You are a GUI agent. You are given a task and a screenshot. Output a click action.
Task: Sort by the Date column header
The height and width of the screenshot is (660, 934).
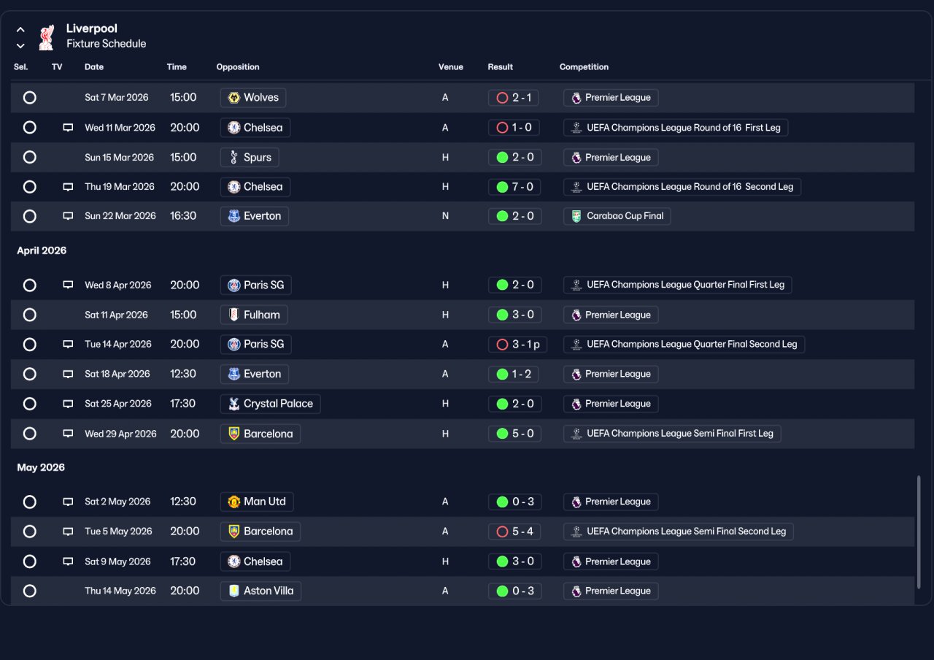(94, 67)
